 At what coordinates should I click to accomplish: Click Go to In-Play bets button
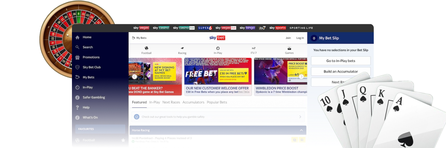341,61
